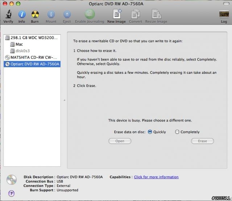232x201 pixels.
Task: Open the Info toolbar icon
Action: click(22, 14)
